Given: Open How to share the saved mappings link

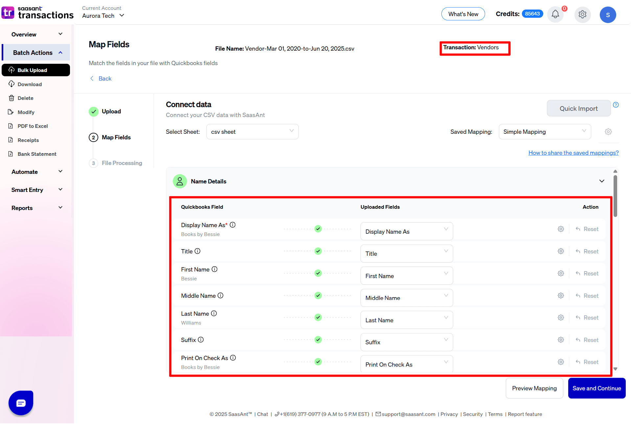Looking at the screenshot, I should tap(573, 153).
